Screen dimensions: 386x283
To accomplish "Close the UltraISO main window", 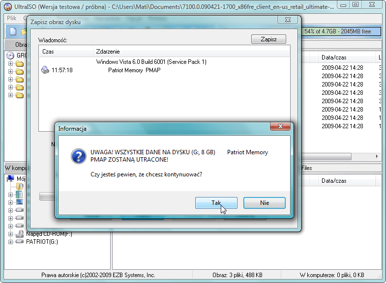I will pyautogui.click(x=372, y=5).
